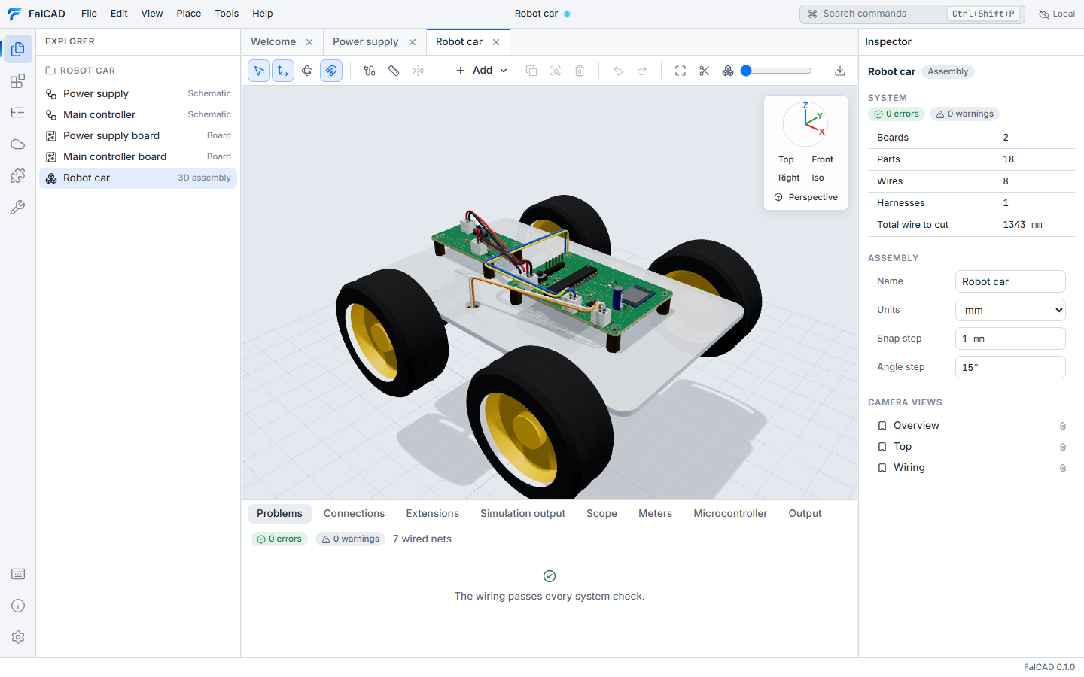1084x677 pixels.
Task: Click the info circle sidebar icon
Action: coord(18,606)
